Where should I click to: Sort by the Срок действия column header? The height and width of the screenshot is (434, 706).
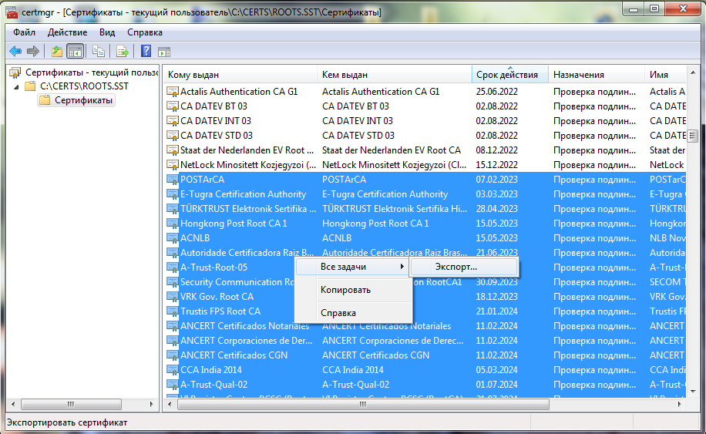[x=510, y=75]
